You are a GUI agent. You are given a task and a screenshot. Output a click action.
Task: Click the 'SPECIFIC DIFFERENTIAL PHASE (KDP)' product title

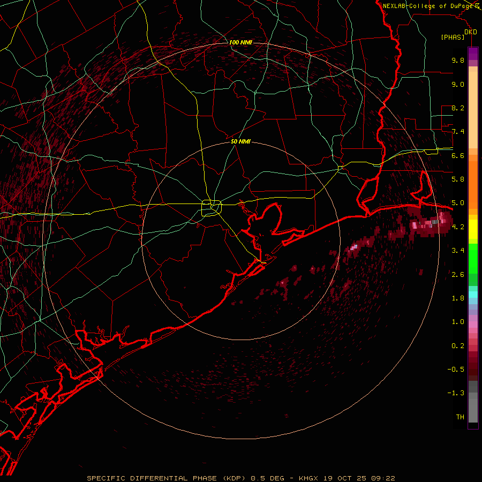point(165,478)
